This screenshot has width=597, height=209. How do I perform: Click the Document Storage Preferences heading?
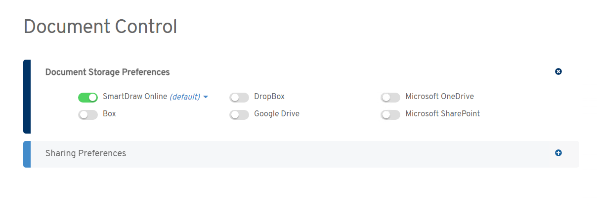[x=107, y=72]
